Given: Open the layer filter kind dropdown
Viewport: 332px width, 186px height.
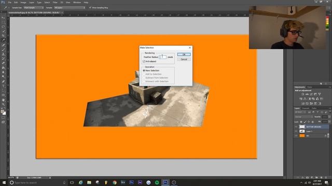Looking at the screenshot, I should click(x=300, y=112).
